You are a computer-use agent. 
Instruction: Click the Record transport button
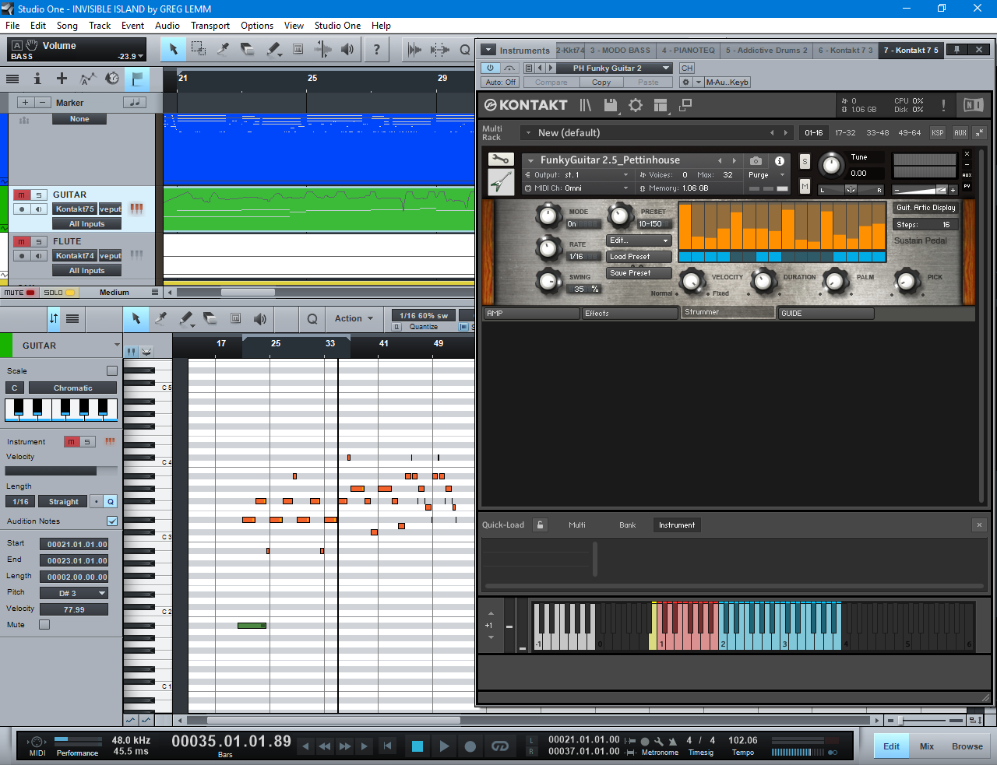pos(470,746)
